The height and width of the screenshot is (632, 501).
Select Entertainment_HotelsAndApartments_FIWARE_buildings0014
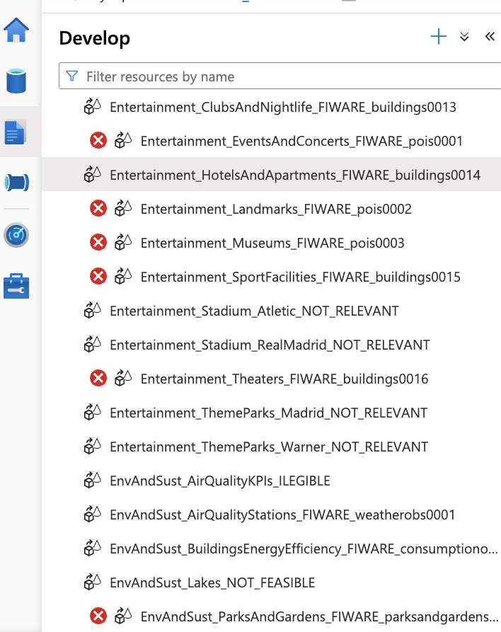click(295, 175)
